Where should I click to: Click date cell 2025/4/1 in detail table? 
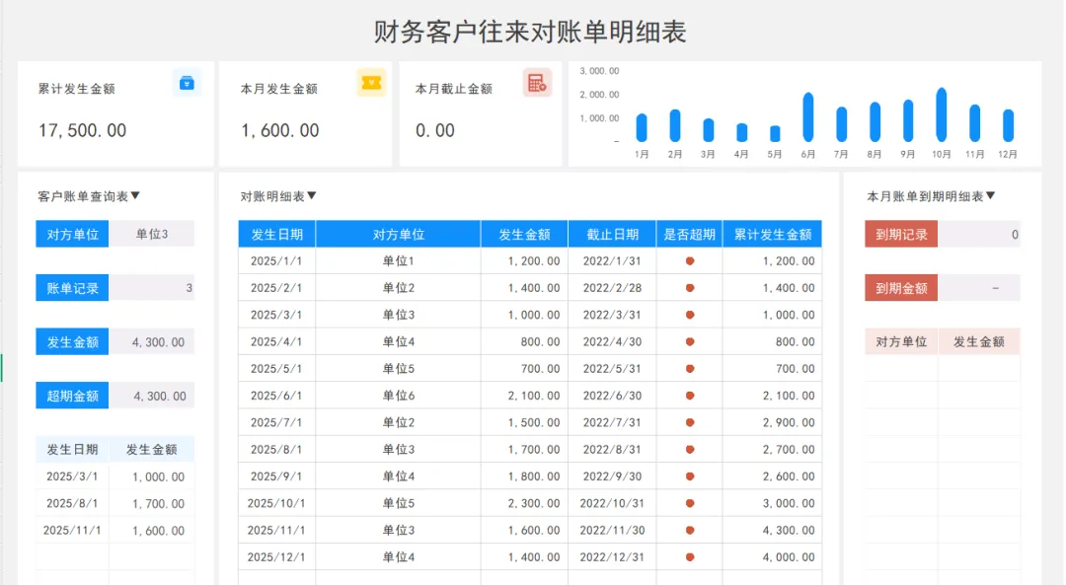pos(276,341)
